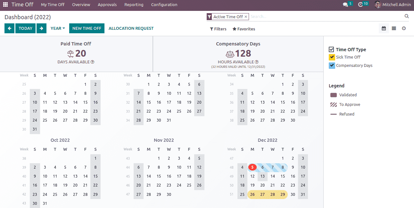Click help icon next to Days Available
The image size is (414, 208).
(x=92, y=62)
